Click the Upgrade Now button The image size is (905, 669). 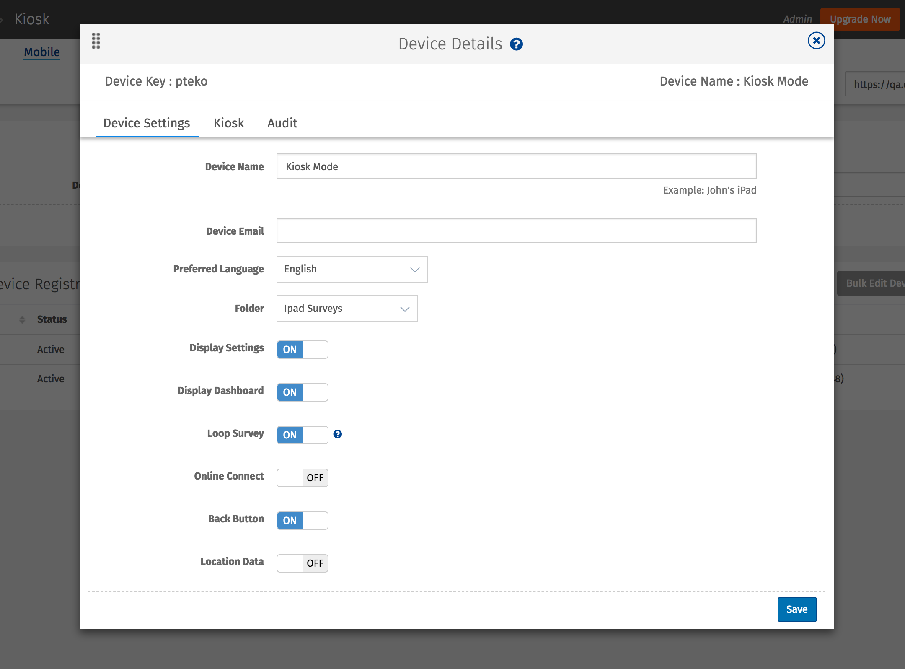point(860,19)
